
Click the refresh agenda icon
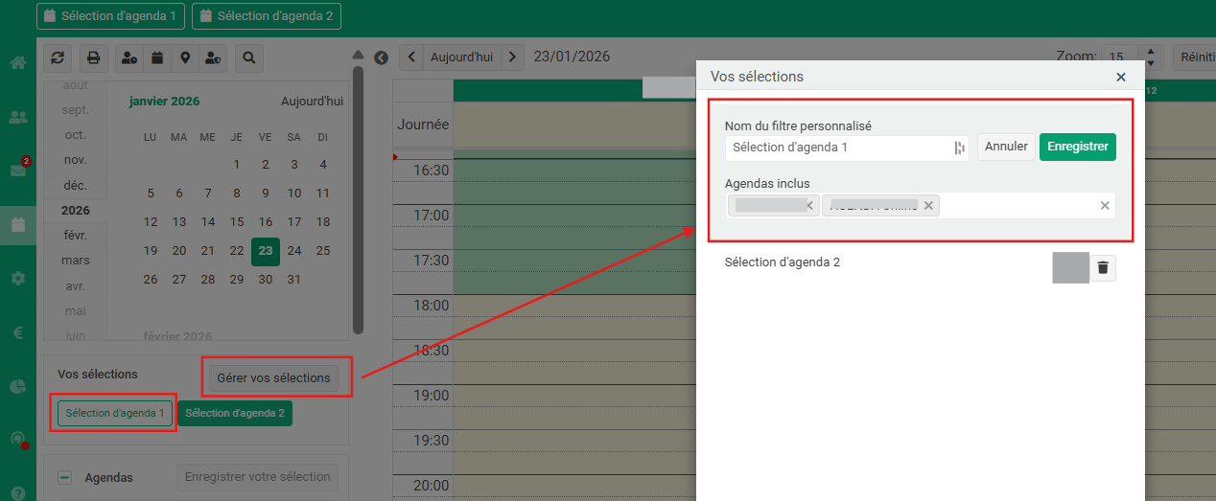click(x=58, y=58)
